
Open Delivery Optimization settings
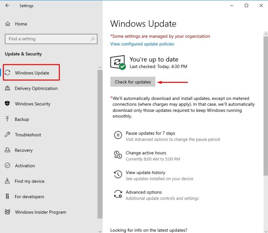[x=36, y=88]
